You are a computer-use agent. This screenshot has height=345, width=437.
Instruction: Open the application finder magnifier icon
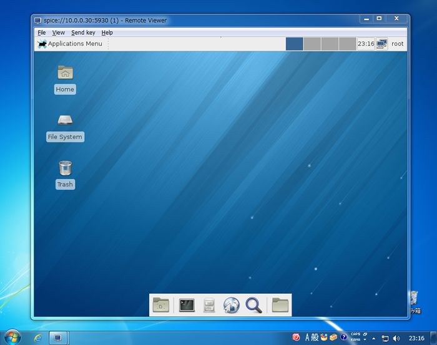pos(253,305)
